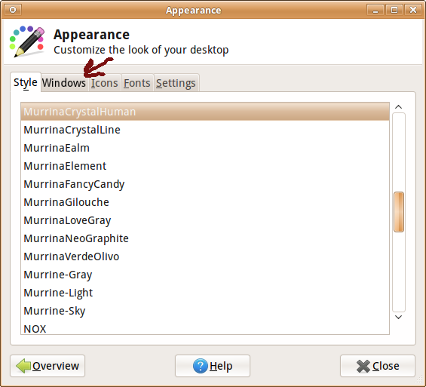Screen dimensions: 426x387
Task: Select the MurrinaFancyCandy theme
Action: click(205, 184)
